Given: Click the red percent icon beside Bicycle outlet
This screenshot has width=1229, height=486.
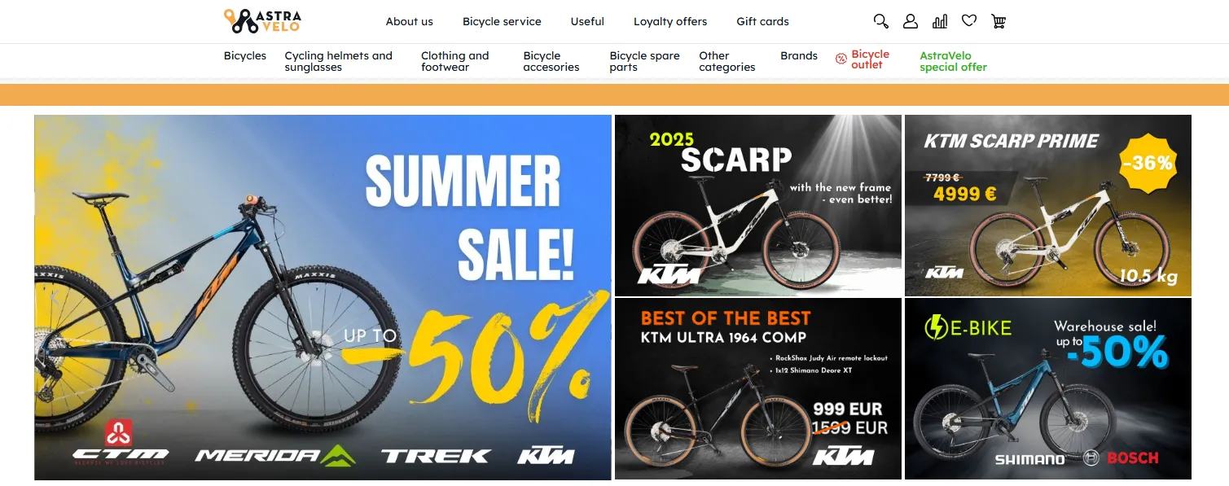Looking at the screenshot, I should (841, 59).
